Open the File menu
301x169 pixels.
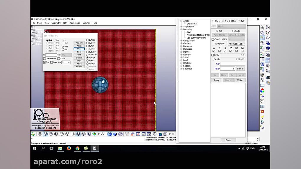pyautogui.click(x=33, y=23)
